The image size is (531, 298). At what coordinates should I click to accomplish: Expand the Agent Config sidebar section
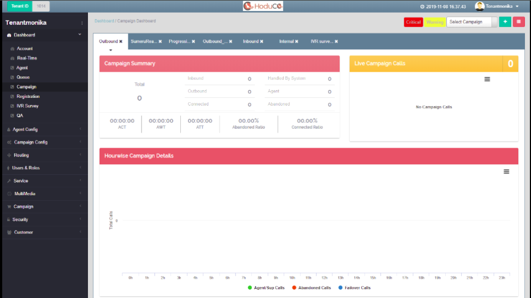click(25, 129)
